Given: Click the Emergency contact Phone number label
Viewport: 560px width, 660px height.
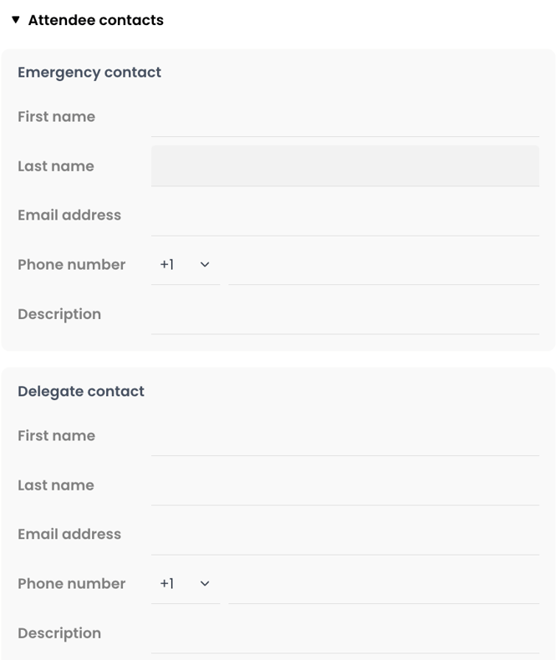Looking at the screenshot, I should [72, 265].
